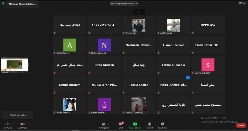This screenshot has height=131, width=248.
Task: Click the muted mic icon on HUAWEI Y7 tile
Action: [x=89, y=93]
